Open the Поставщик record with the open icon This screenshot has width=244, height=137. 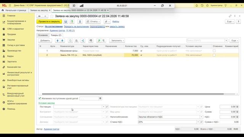[x=107, y=107]
